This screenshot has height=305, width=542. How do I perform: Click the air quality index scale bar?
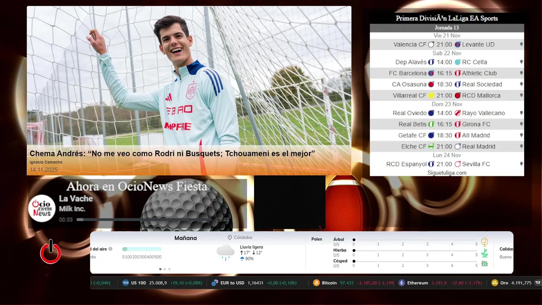click(142, 249)
